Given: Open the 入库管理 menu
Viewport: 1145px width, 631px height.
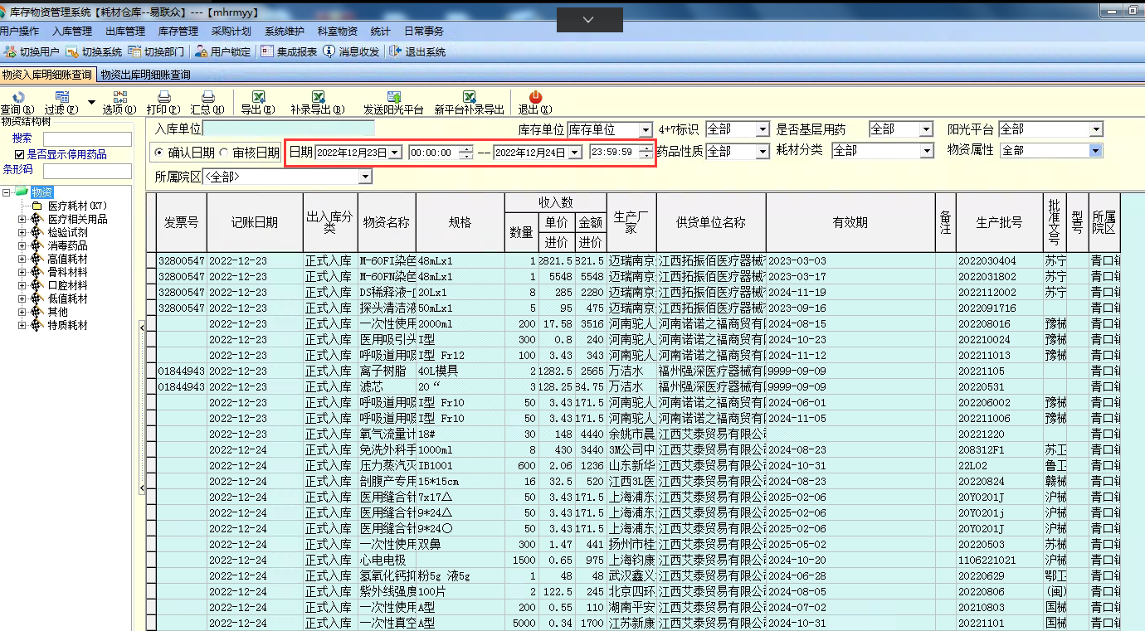Looking at the screenshot, I should pos(72,32).
